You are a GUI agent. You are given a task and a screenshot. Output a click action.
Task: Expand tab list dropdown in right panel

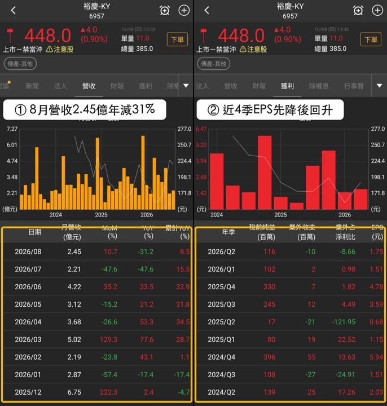coord(379,86)
